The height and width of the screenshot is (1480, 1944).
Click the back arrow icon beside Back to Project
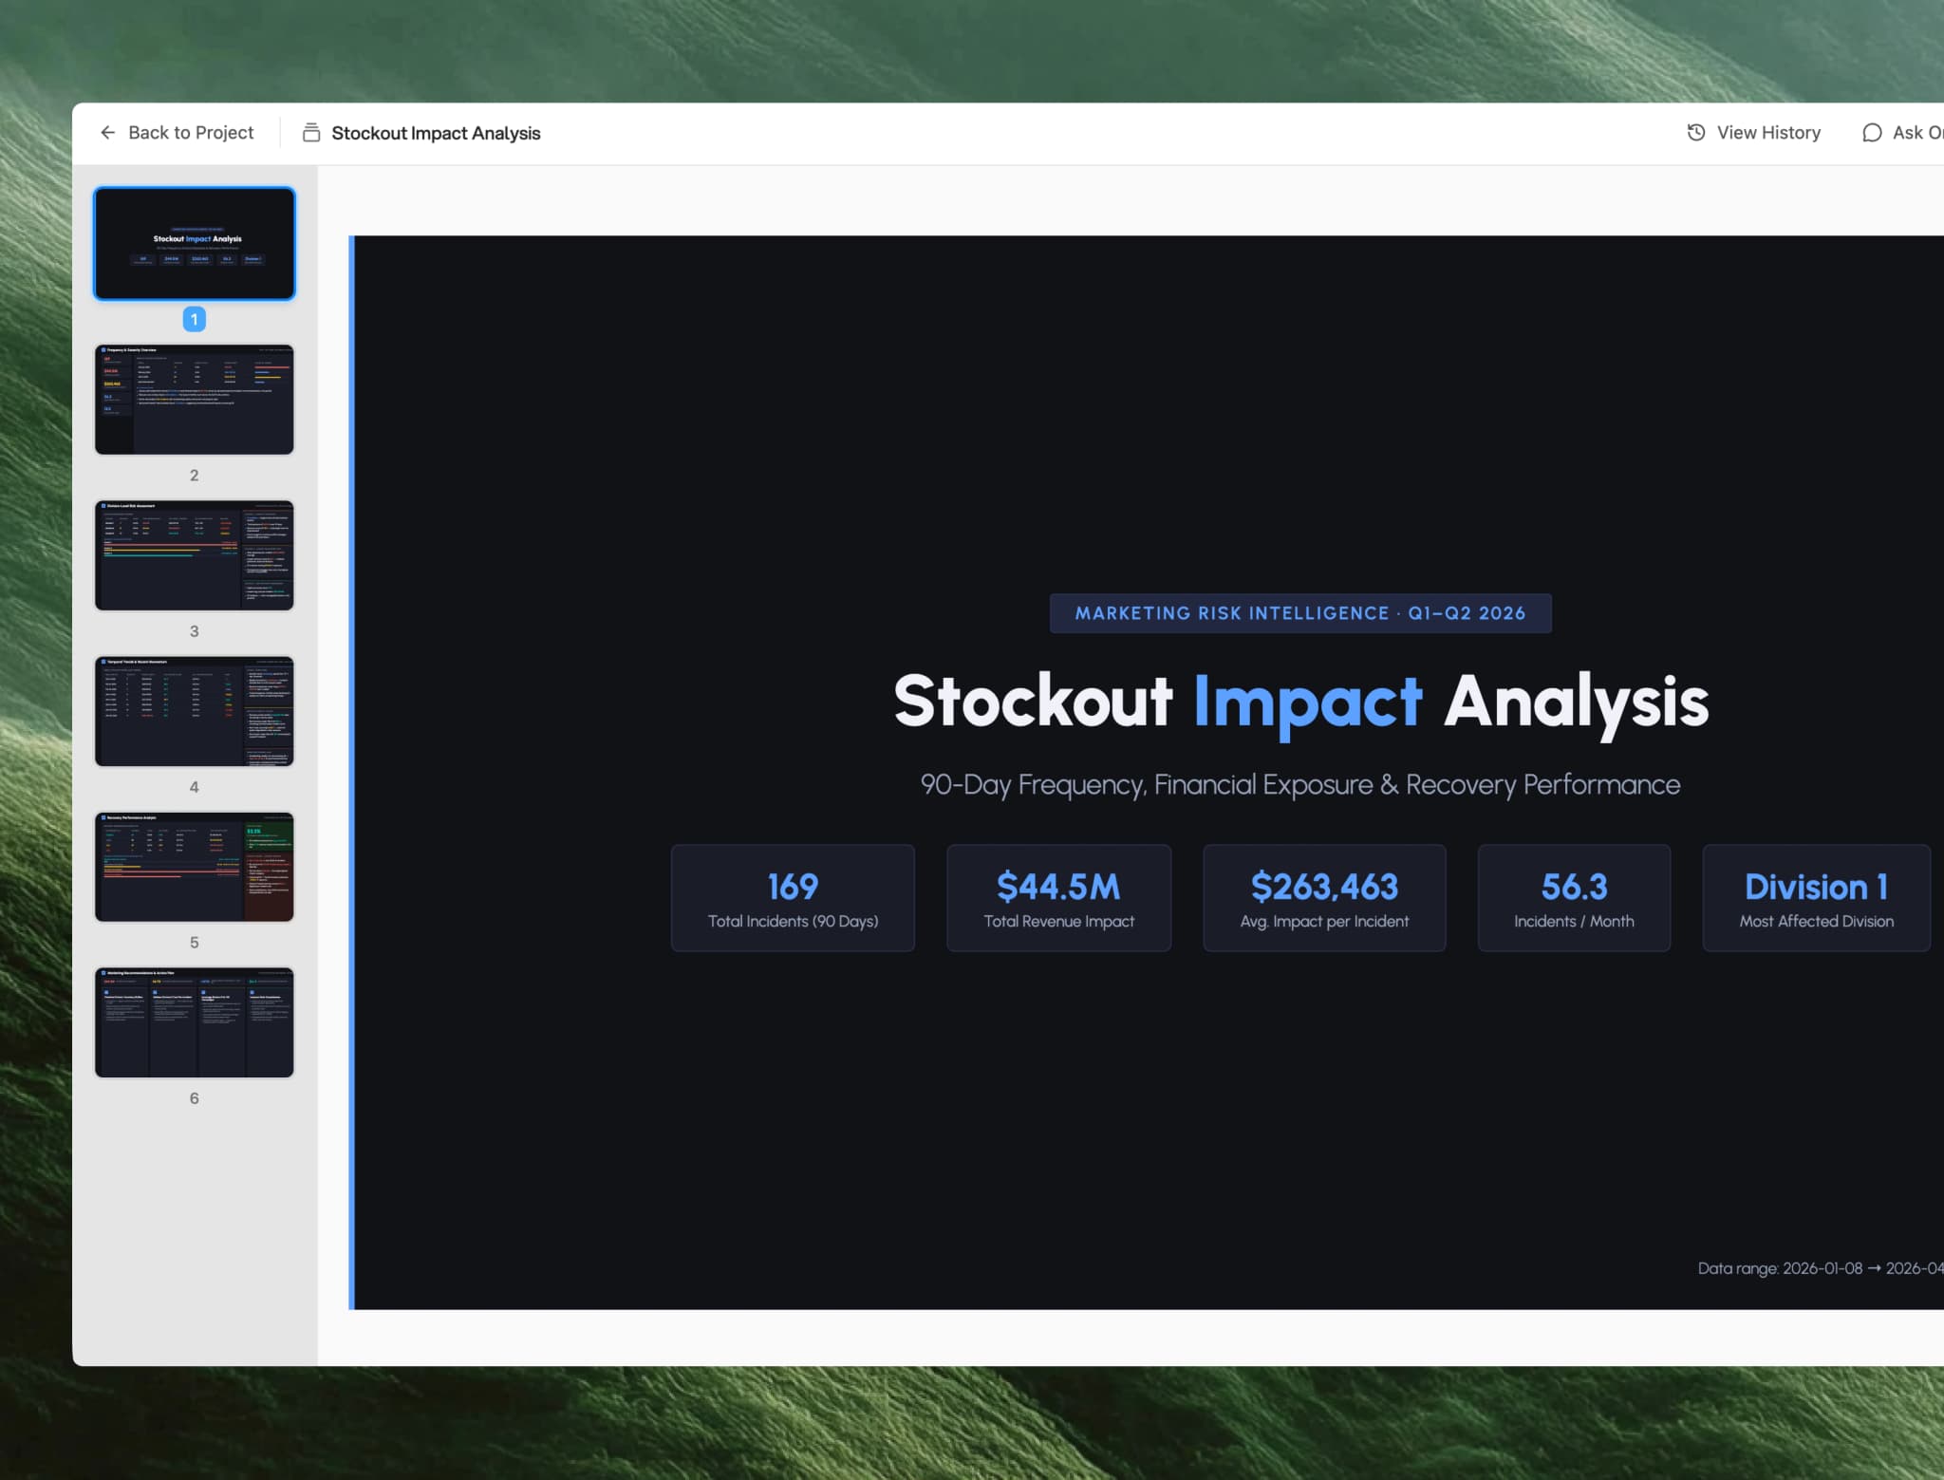tap(108, 132)
